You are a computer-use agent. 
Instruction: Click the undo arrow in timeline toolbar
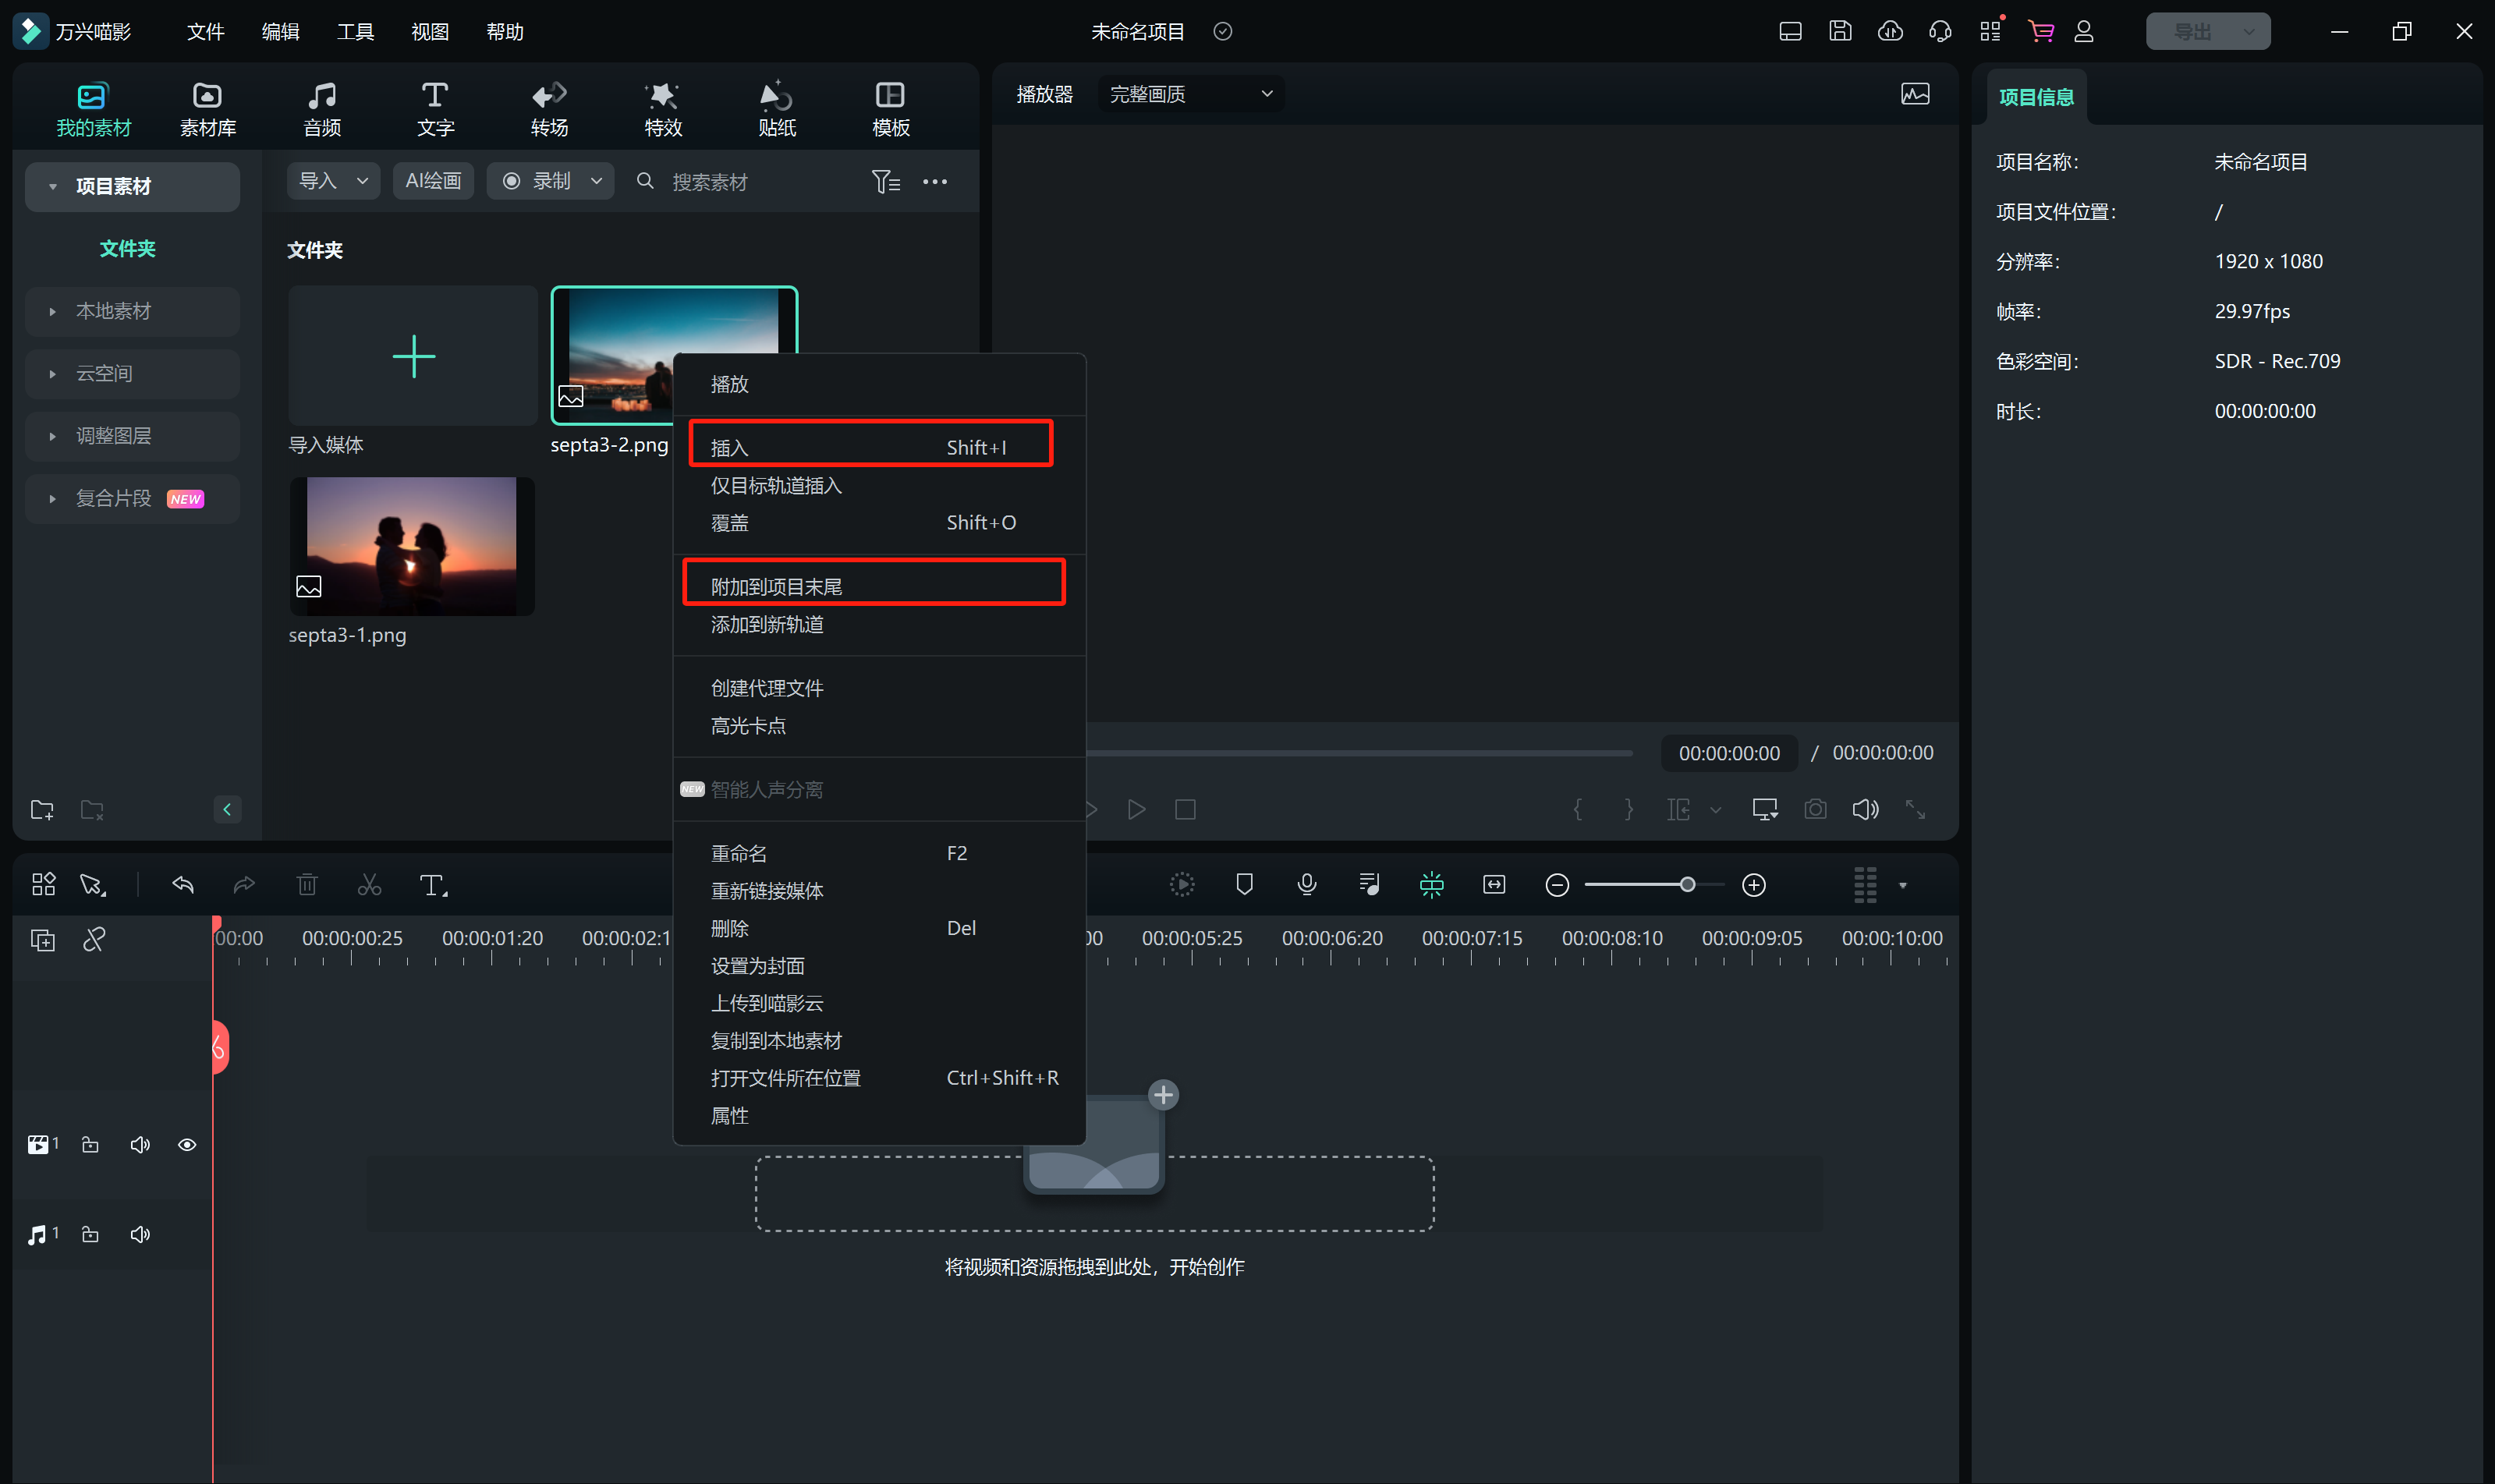(x=182, y=885)
